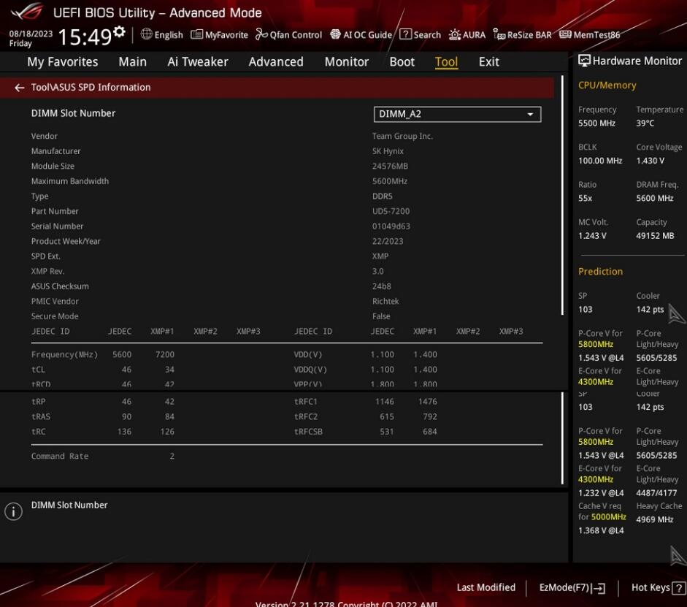Open the BIOS Search tool
Image resolution: width=687 pixels, height=607 pixels.
click(421, 34)
